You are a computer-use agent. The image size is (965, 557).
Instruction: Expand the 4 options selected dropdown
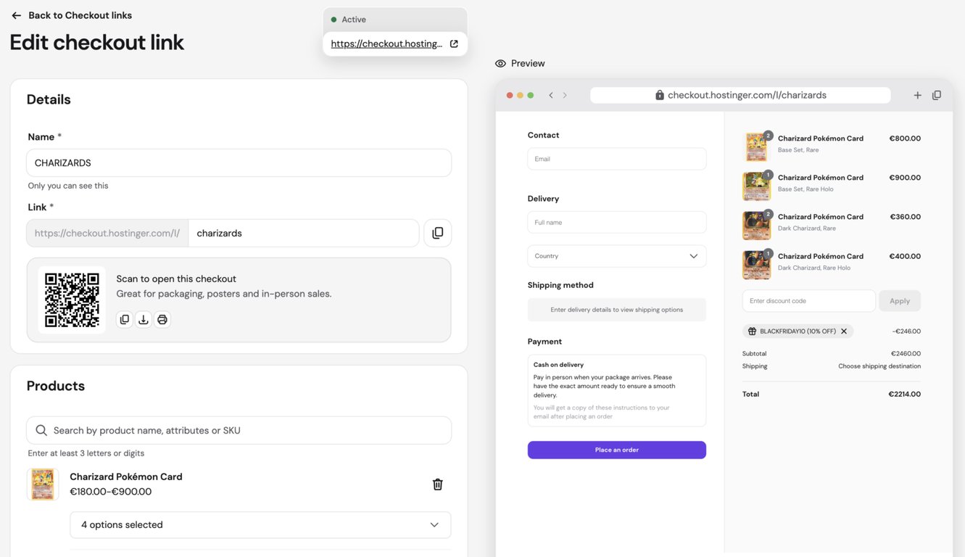point(260,524)
